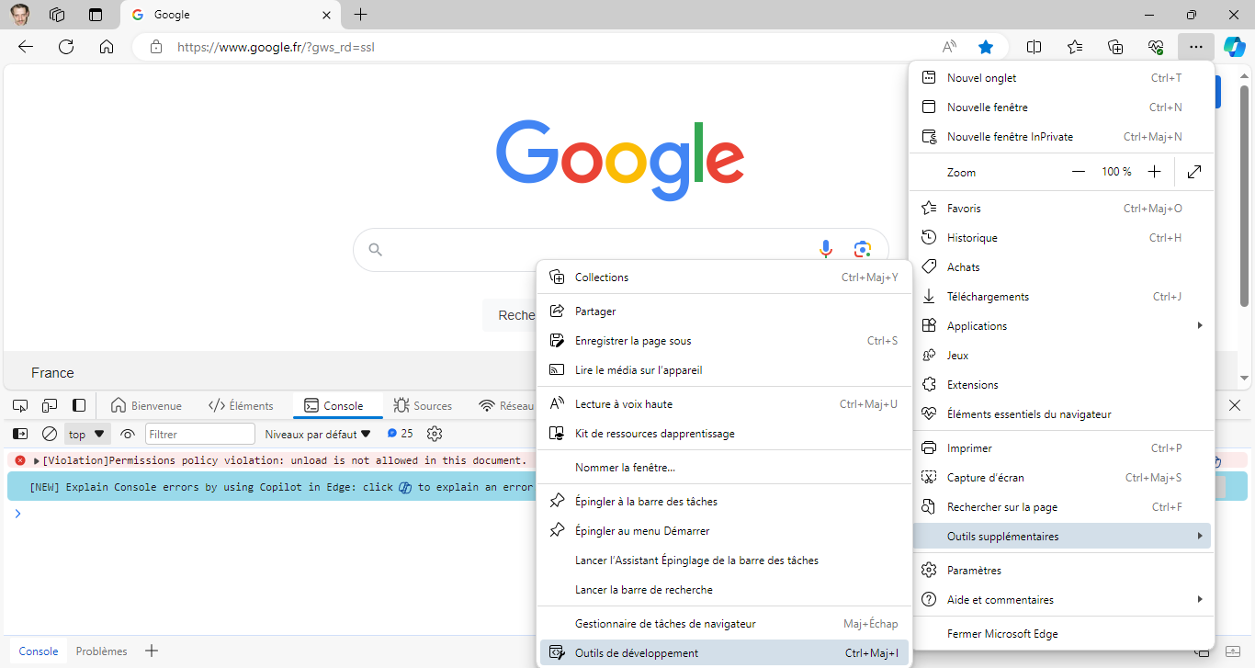Click the three-dot Settings and more button

(1195, 47)
